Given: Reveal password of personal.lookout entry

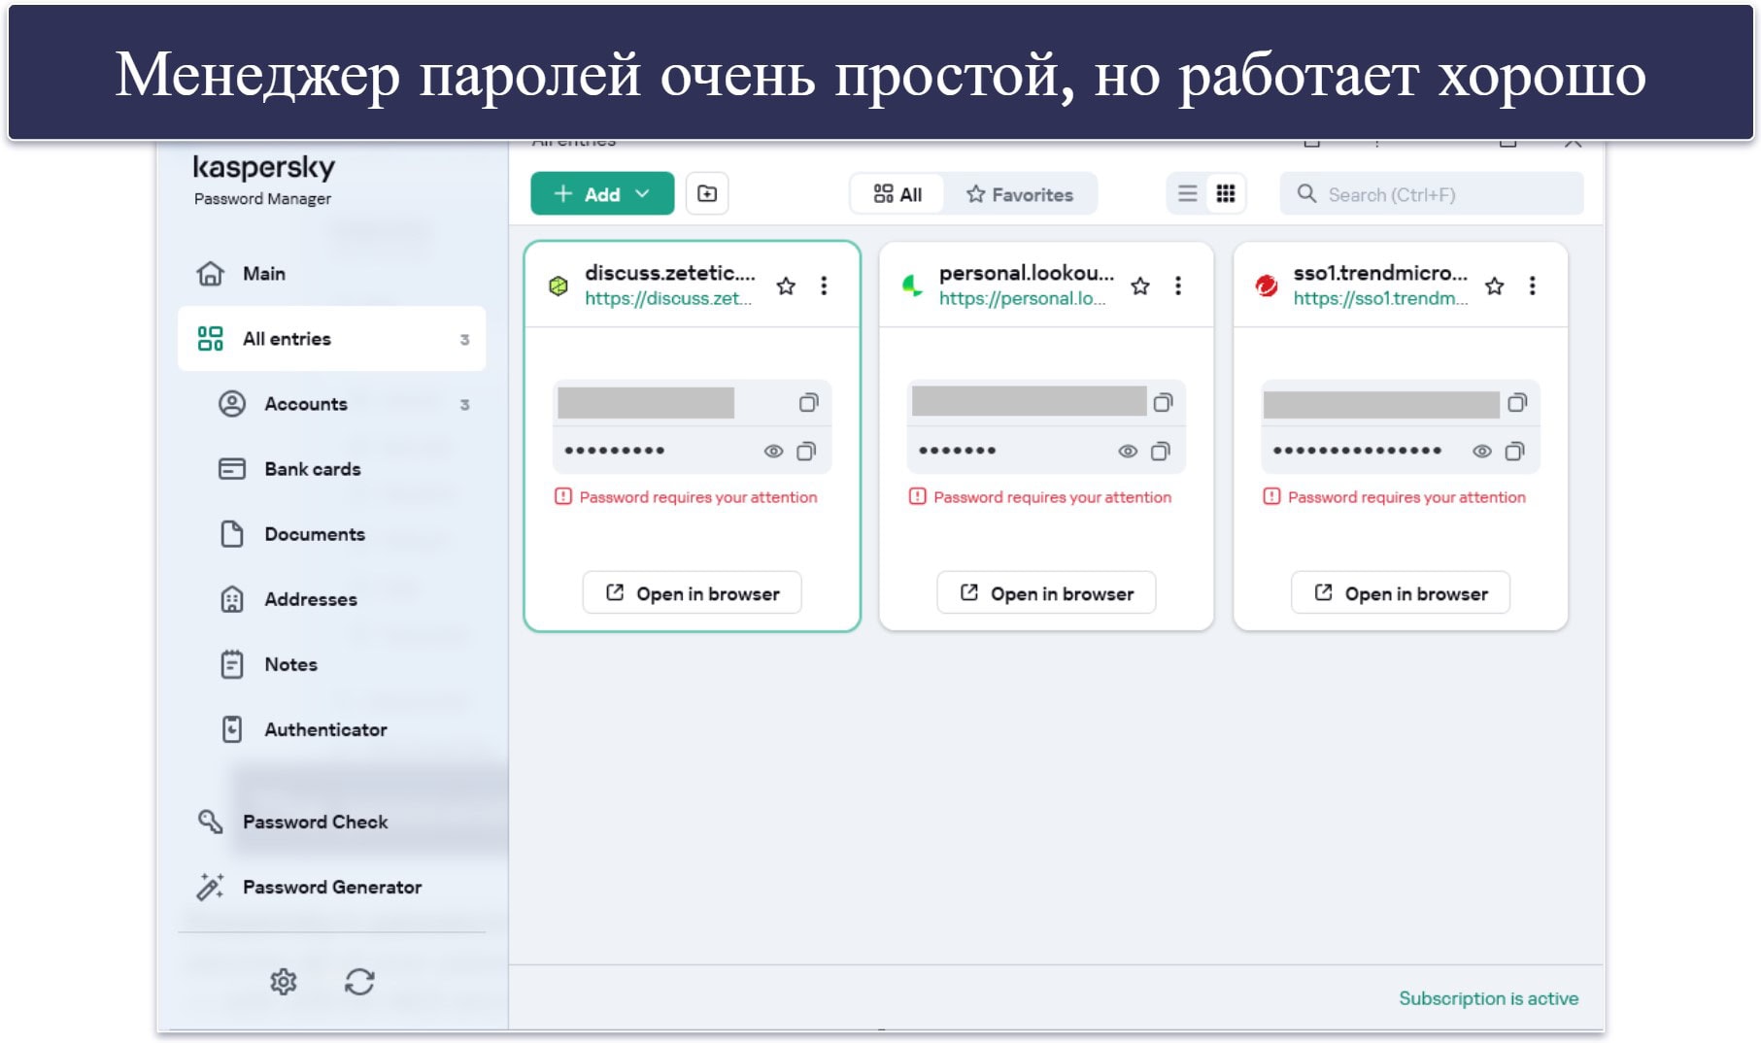Looking at the screenshot, I should pyautogui.click(x=1128, y=452).
